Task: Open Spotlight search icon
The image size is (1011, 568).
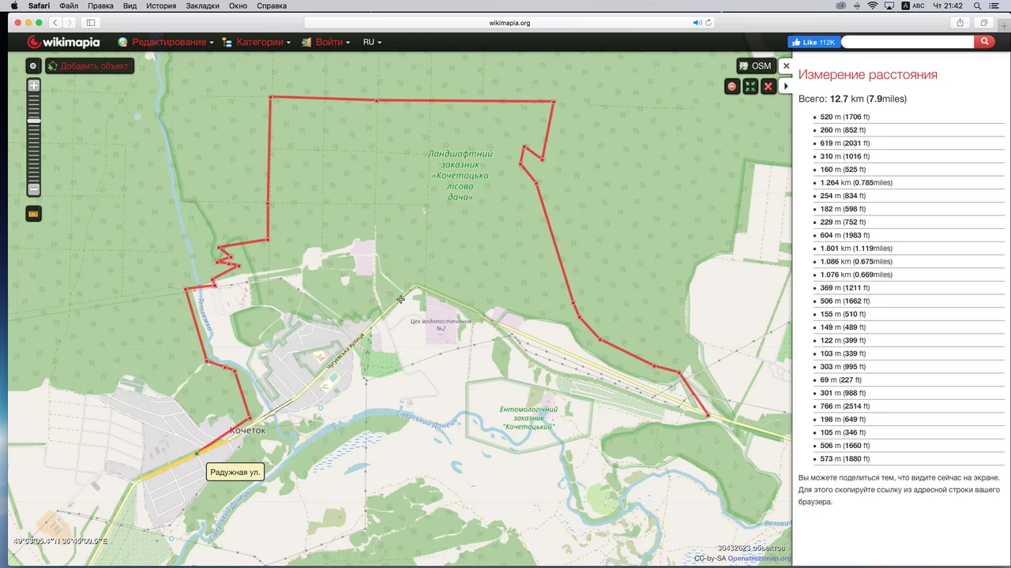Action: (x=976, y=6)
